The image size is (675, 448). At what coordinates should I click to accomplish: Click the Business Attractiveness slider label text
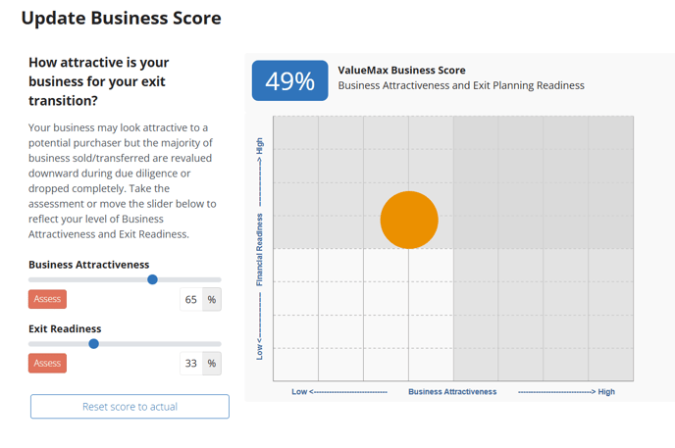point(88,264)
